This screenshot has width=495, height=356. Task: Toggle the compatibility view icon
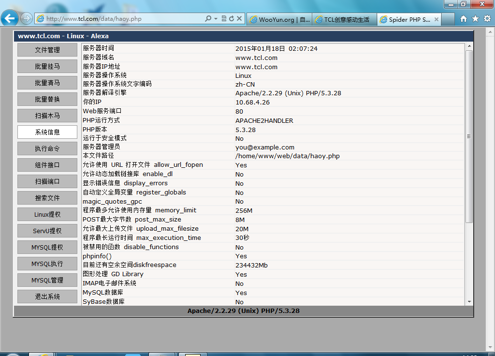pos(224,19)
